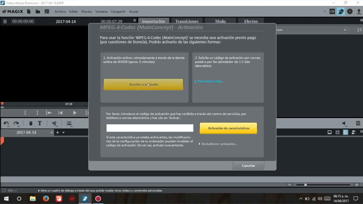Set range end with the right bracket button
The width and height of the screenshot is (363, 204).
(x=37, y=113)
